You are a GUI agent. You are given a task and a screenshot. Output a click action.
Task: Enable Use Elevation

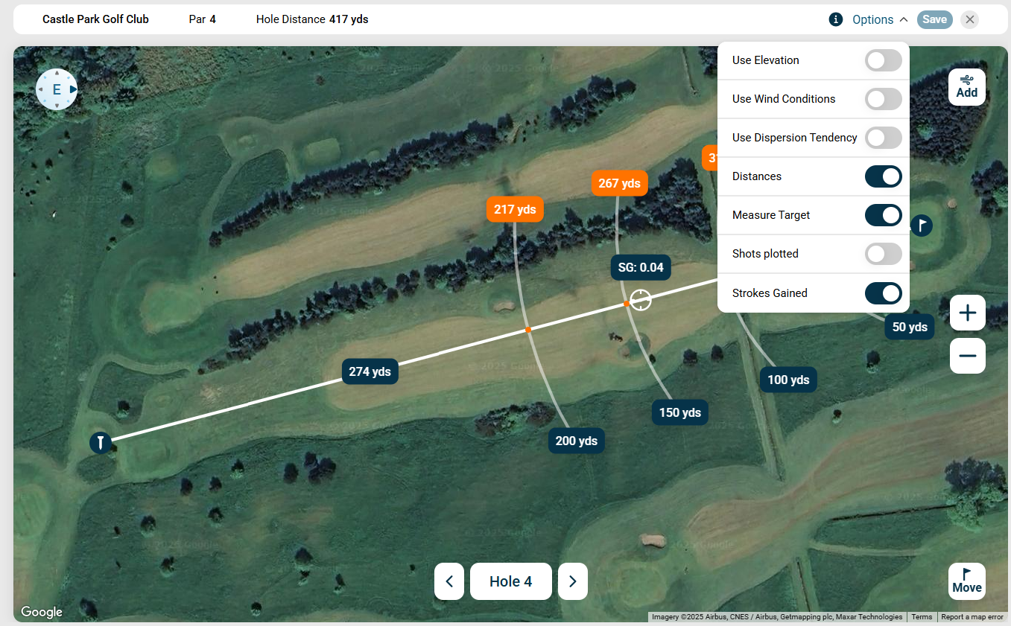[x=883, y=60]
